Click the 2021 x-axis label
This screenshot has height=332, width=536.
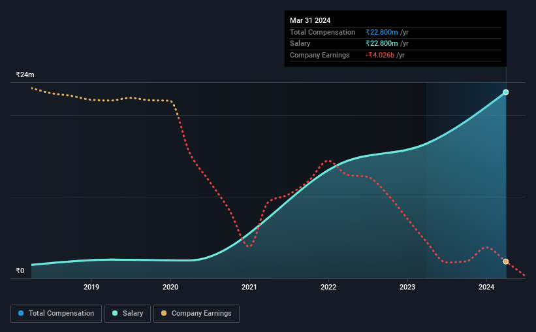249,287
